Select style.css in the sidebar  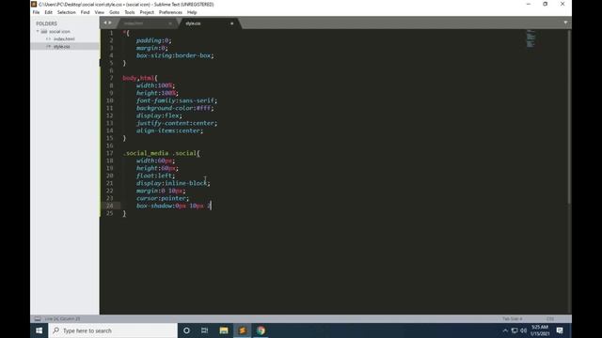[x=62, y=46]
